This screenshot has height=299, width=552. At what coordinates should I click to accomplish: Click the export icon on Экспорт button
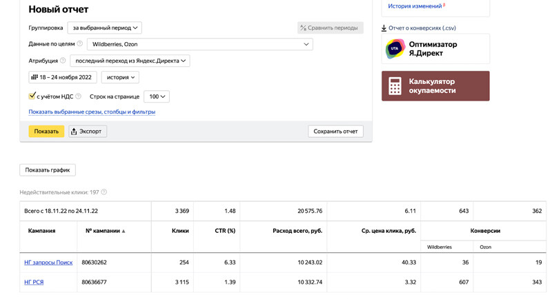(x=74, y=132)
